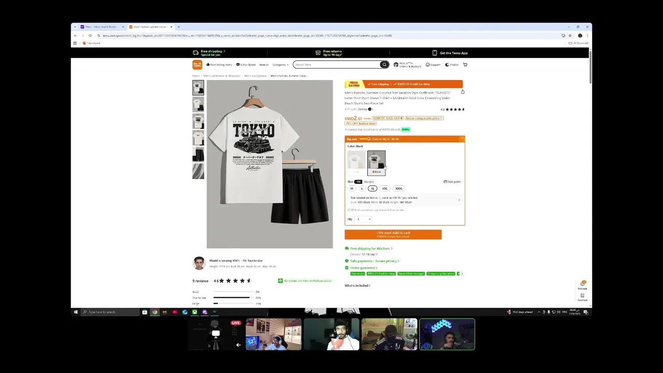Select size XL
The height and width of the screenshot is (373, 663).
[372, 189]
